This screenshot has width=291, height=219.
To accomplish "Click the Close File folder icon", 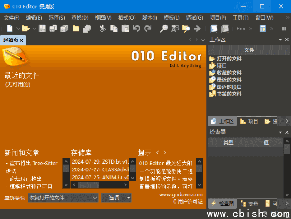I will pyautogui.click(x=76, y=29).
